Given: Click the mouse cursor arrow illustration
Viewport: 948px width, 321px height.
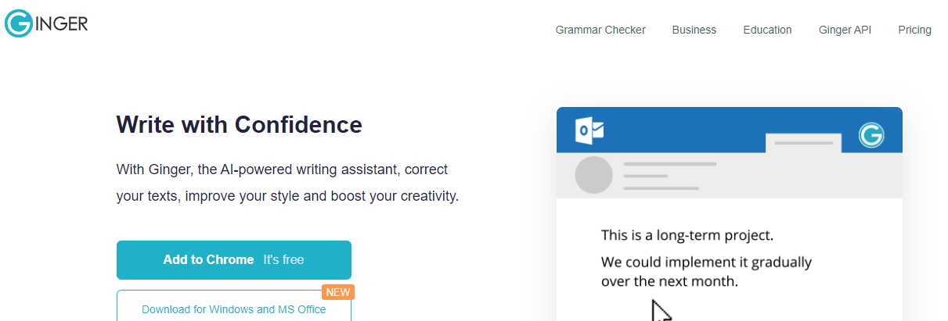Looking at the screenshot, I should point(661,310).
